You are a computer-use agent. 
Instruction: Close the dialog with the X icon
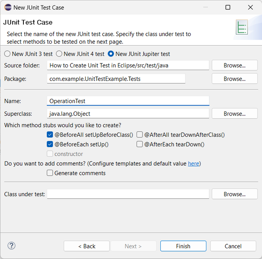point(250,8)
